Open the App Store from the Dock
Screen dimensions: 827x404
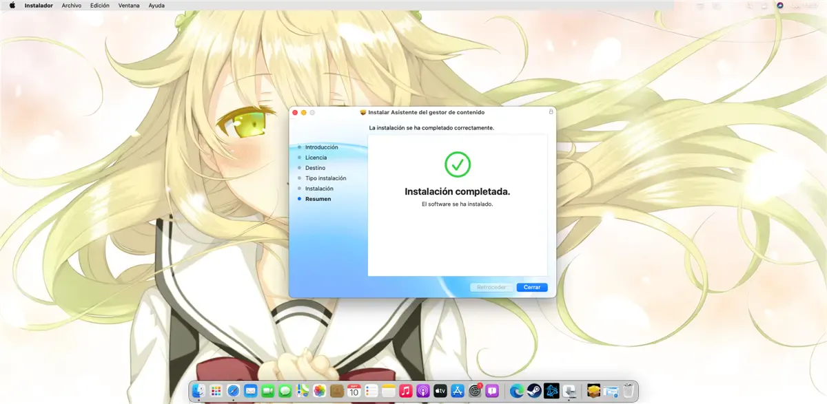point(458,390)
